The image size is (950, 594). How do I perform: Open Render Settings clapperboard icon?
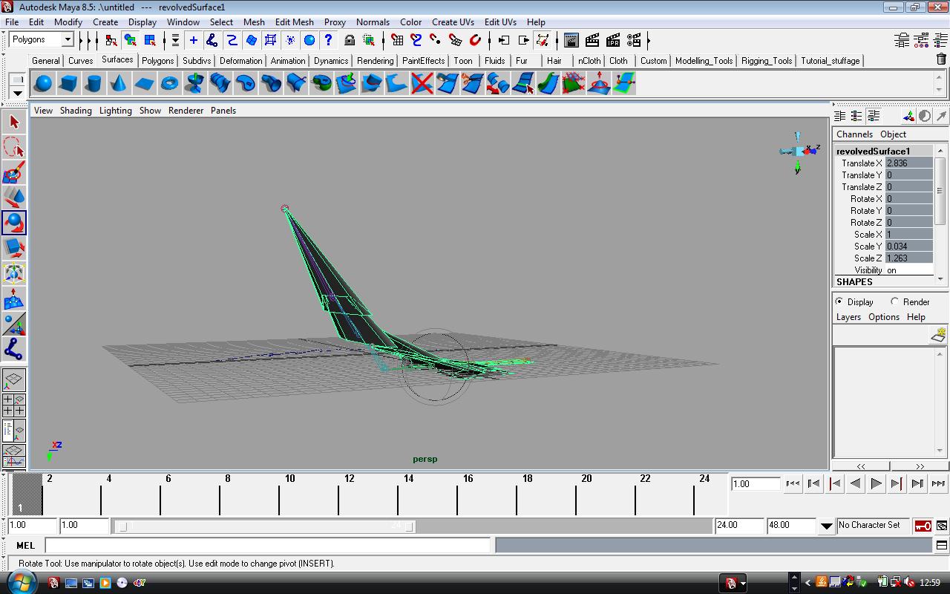pyautogui.click(x=634, y=40)
